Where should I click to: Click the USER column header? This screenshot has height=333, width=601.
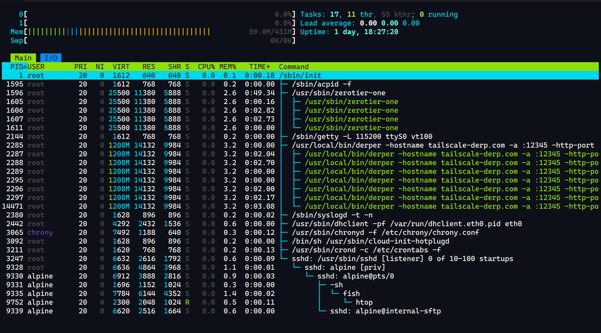click(36, 67)
